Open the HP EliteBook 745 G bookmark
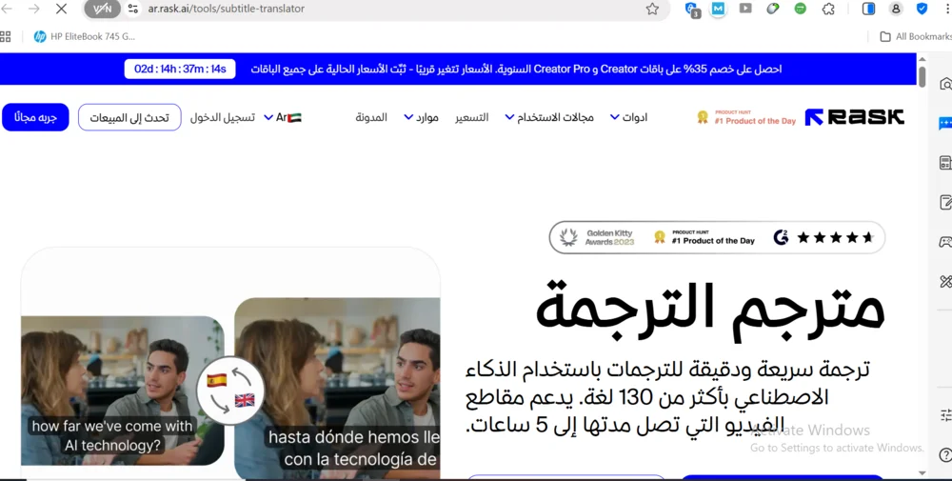Screen dimensions: 952x481 point(85,36)
